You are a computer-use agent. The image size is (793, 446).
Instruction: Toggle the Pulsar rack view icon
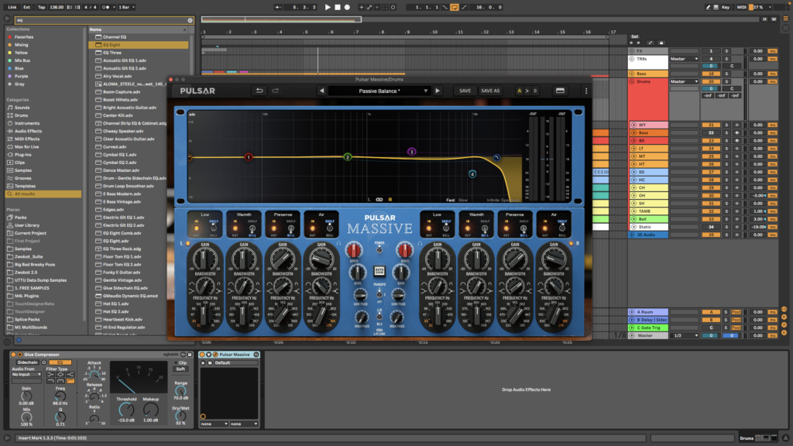point(560,91)
